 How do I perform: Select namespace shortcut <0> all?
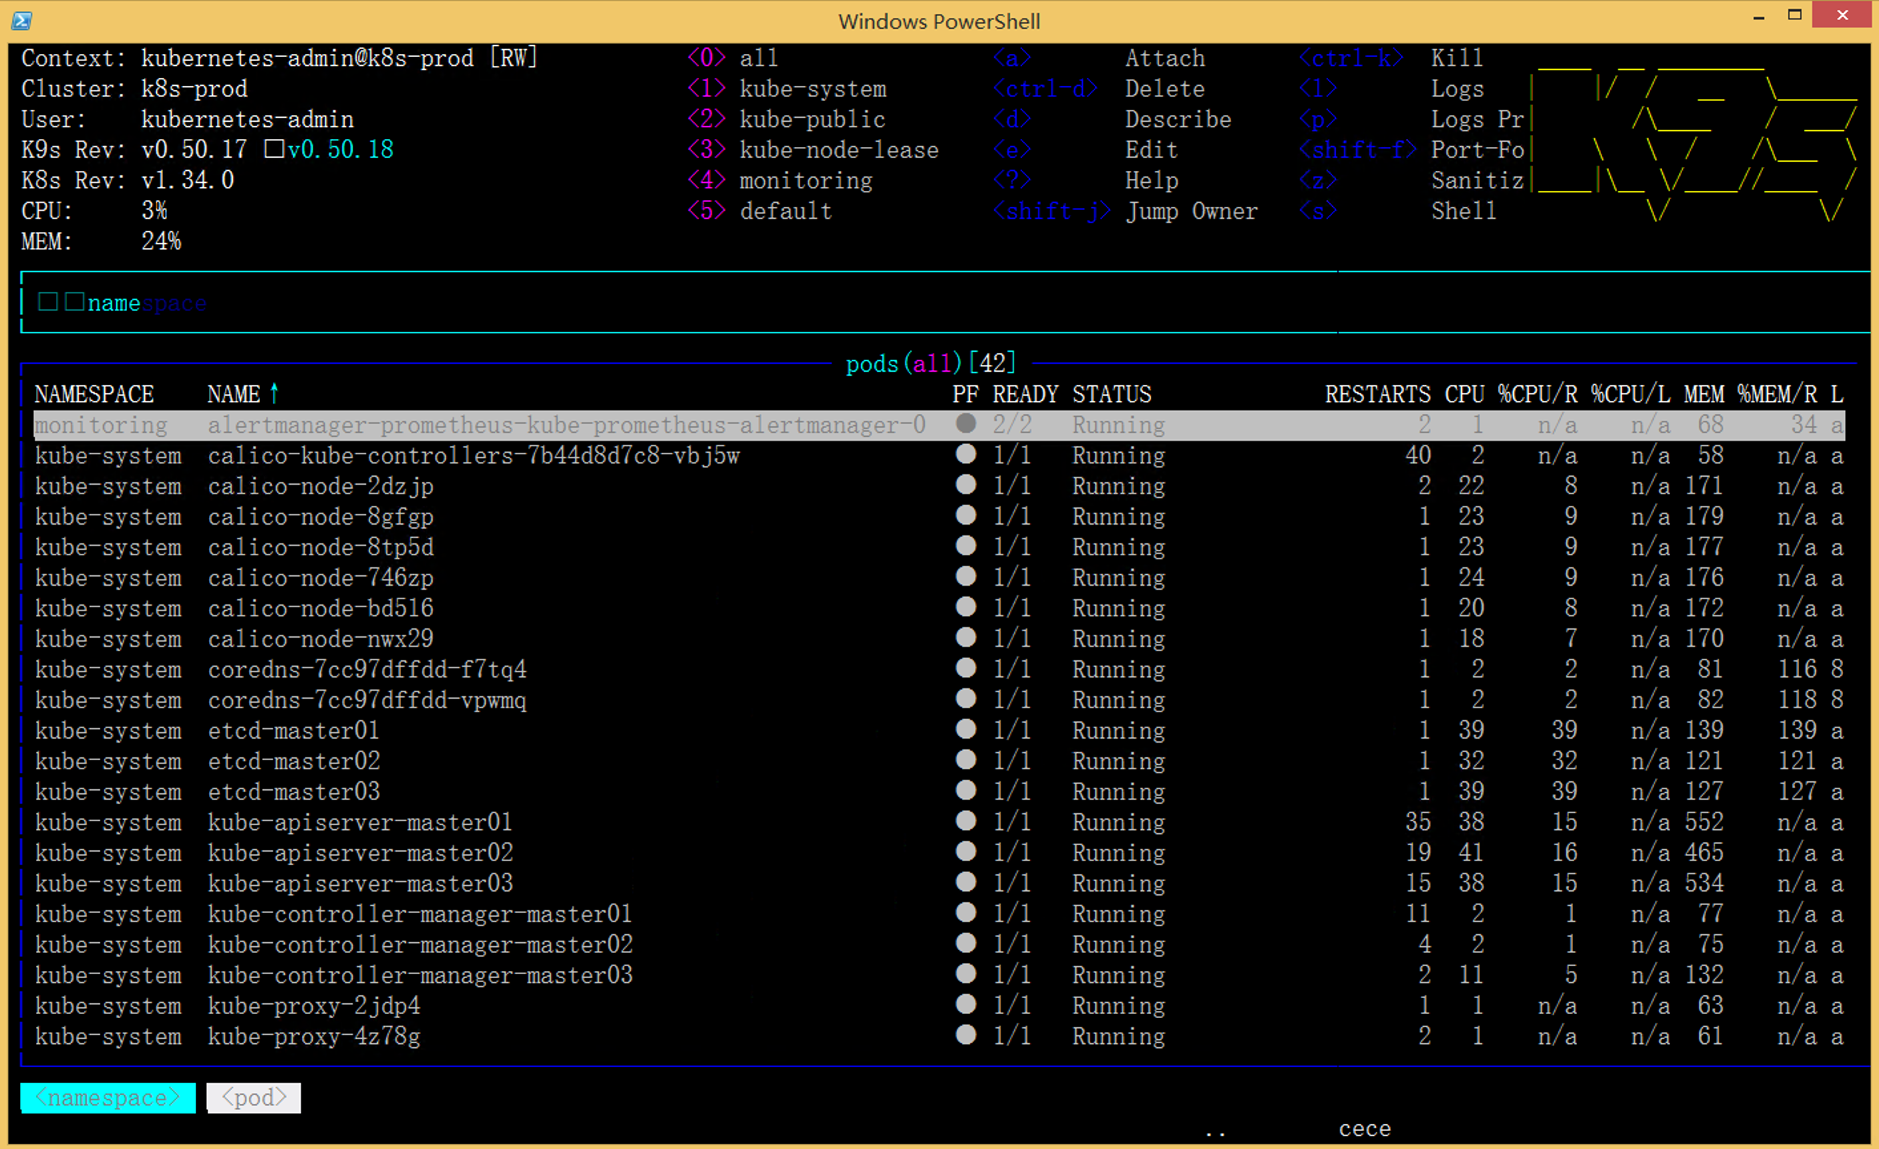tap(732, 58)
